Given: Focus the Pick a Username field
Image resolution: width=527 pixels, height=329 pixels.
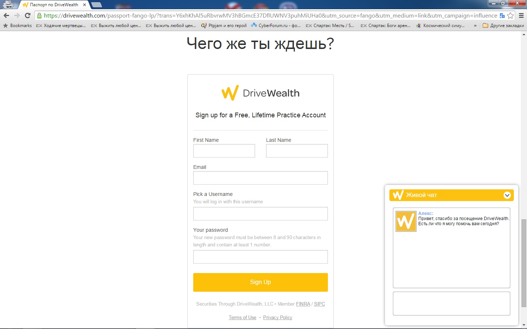Looking at the screenshot, I should click(261, 213).
